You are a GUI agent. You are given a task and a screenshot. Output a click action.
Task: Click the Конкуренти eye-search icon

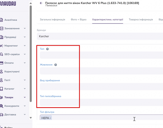point(2,106)
